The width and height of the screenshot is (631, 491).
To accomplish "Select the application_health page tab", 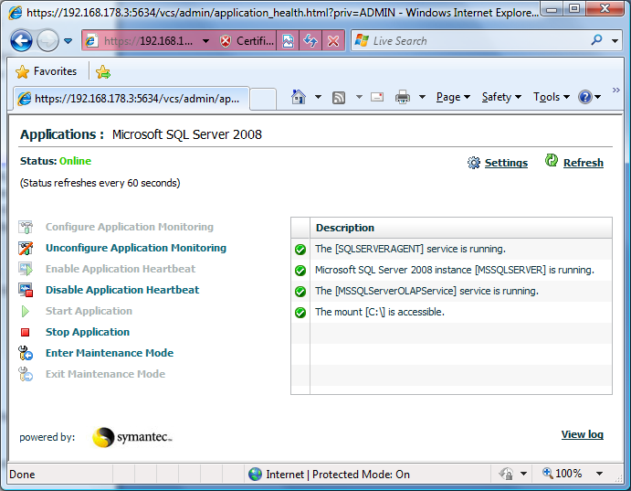I will (131, 98).
